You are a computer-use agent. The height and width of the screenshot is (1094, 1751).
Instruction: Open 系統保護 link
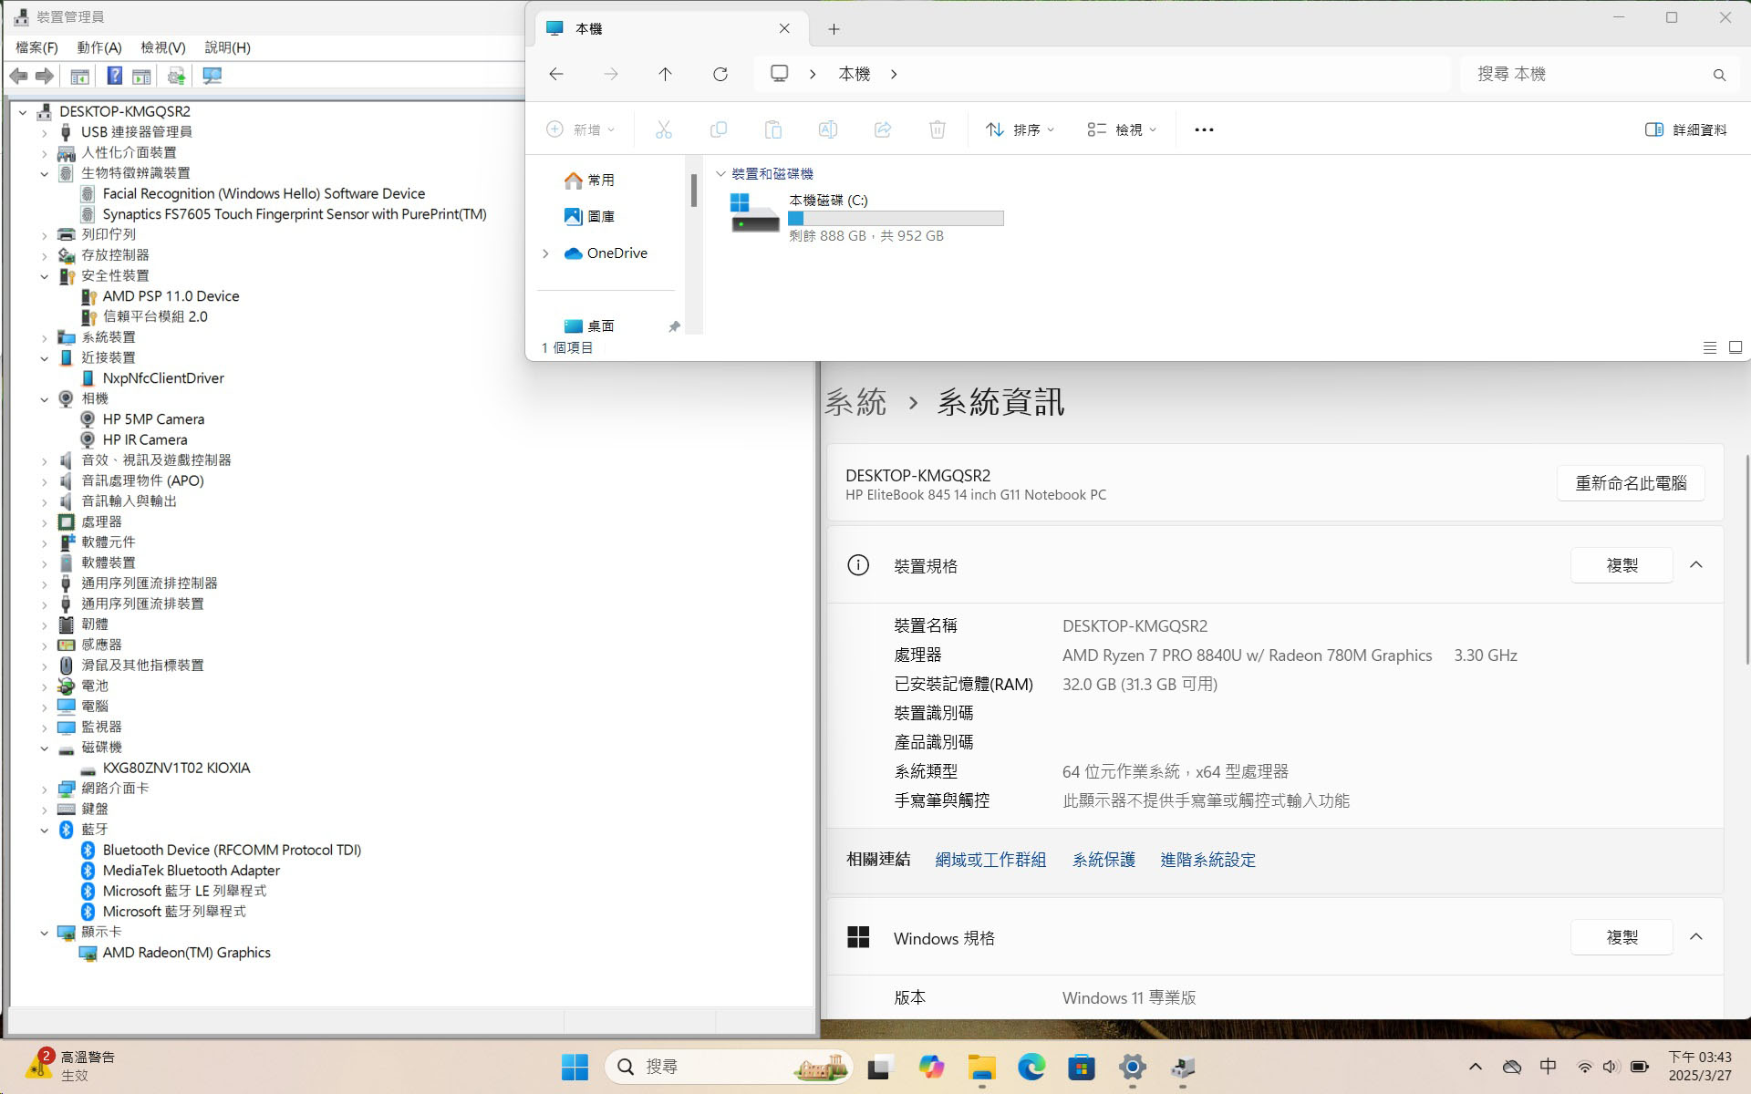[x=1103, y=860]
